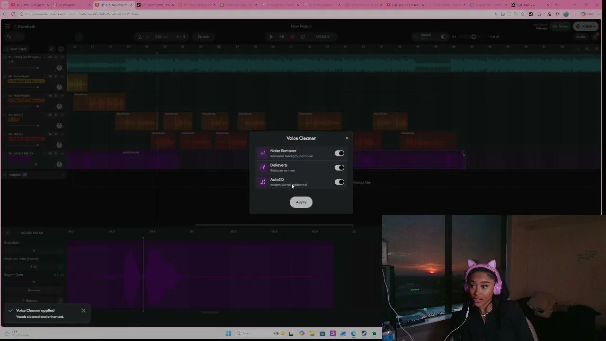The height and width of the screenshot is (341, 606).
Task: Add a new track
Action: [17, 49]
